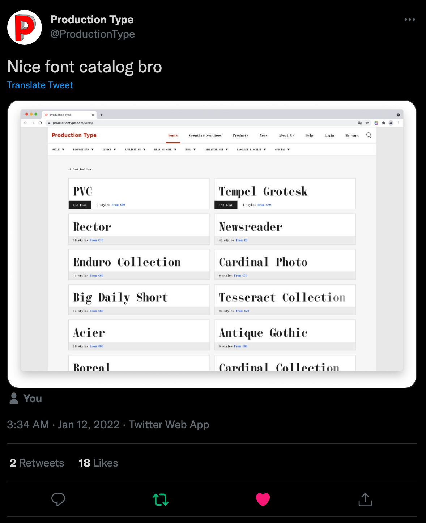426x523 pixels.
Task: Open the Creative Services nav item
Action: tap(205, 135)
